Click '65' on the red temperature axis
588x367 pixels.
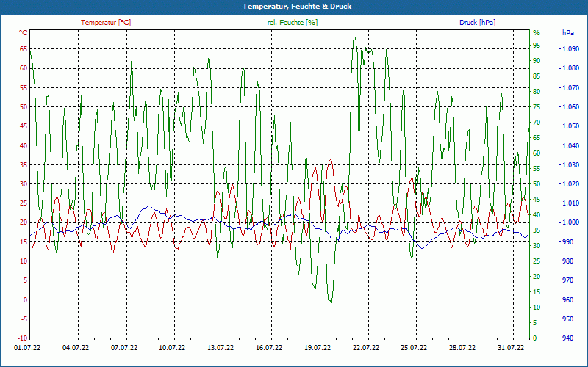pyautogui.click(x=24, y=49)
